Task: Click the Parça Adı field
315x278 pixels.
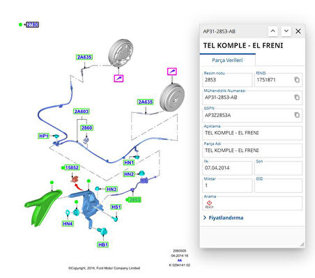Action: [252, 150]
